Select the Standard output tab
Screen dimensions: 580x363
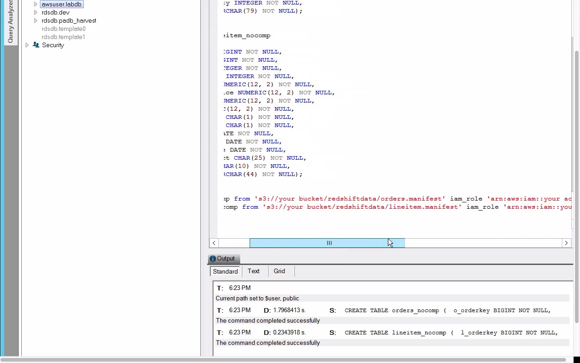point(225,271)
